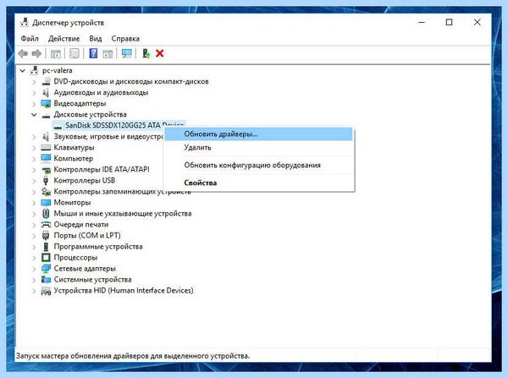Click the Системные устройства folder icon
508x378 pixels.
coord(46,280)
